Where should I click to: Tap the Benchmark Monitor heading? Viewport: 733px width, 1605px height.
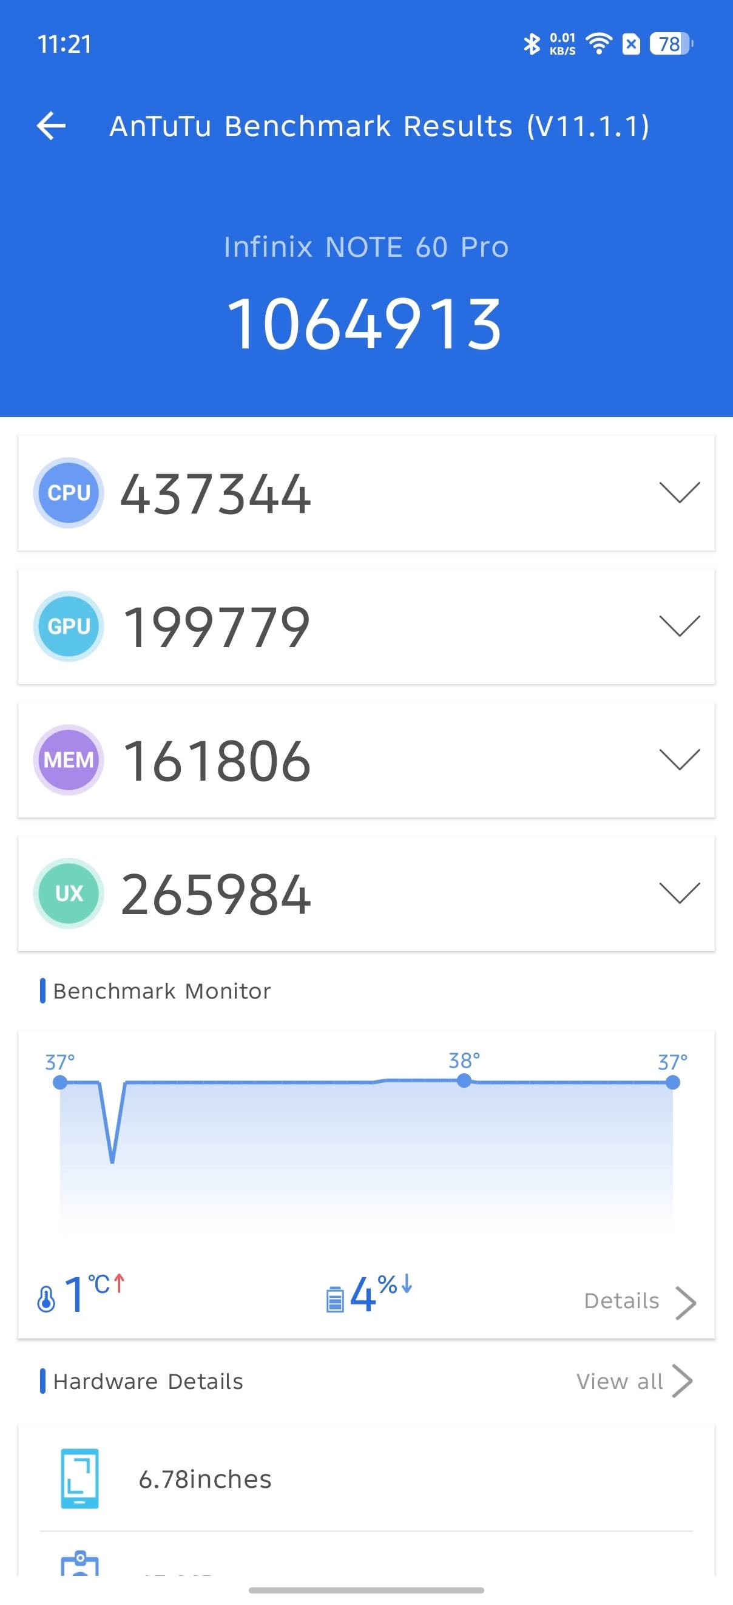(x=162, y=991)
